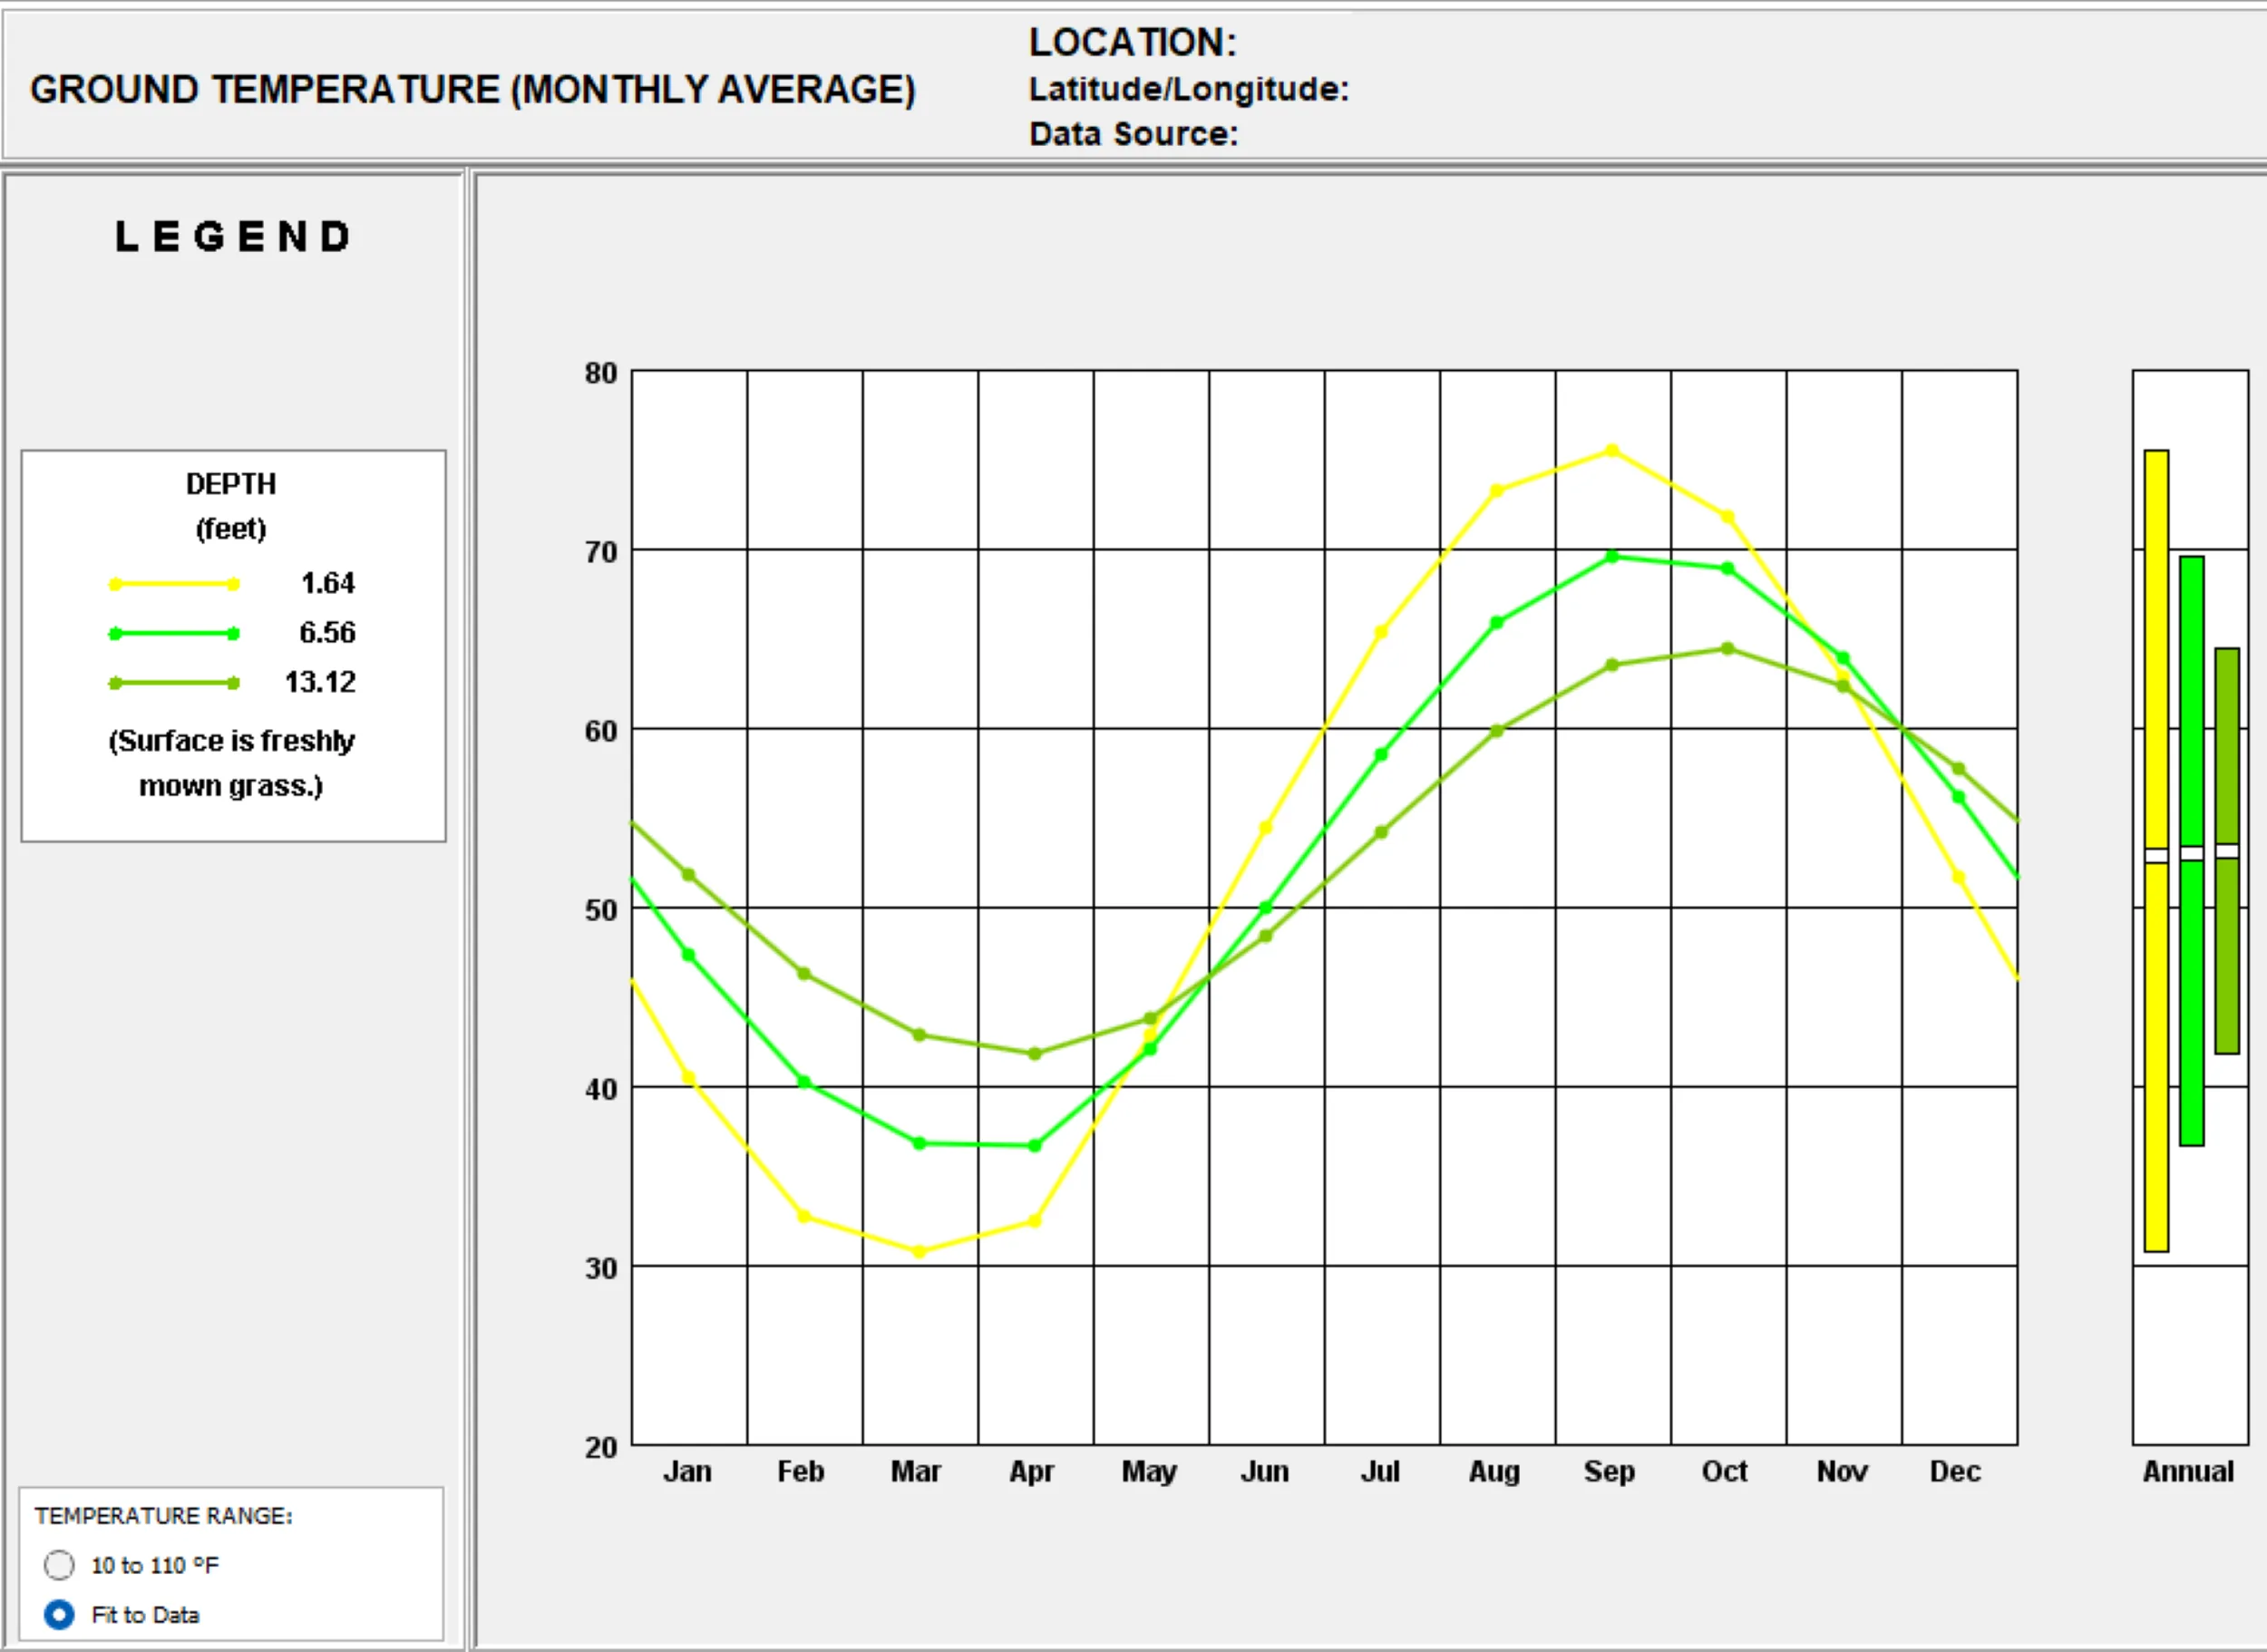Click the "Jan" month axis label
This screenshot has width=2267, height=1652.
[687, 1472]
